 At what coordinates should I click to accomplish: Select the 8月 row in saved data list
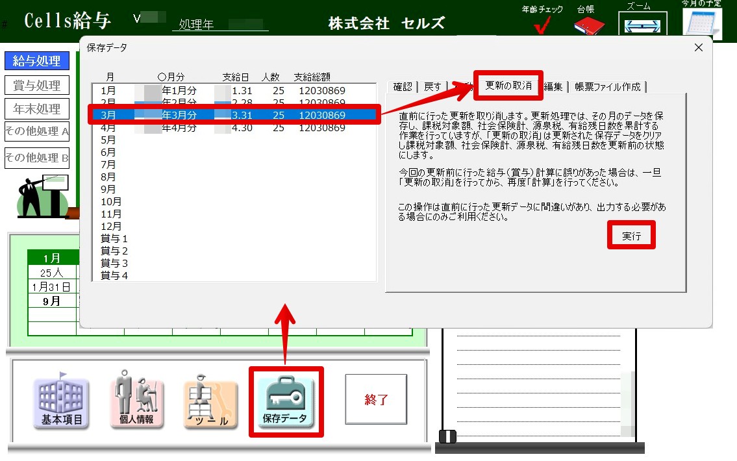click(x=234, y=177)
